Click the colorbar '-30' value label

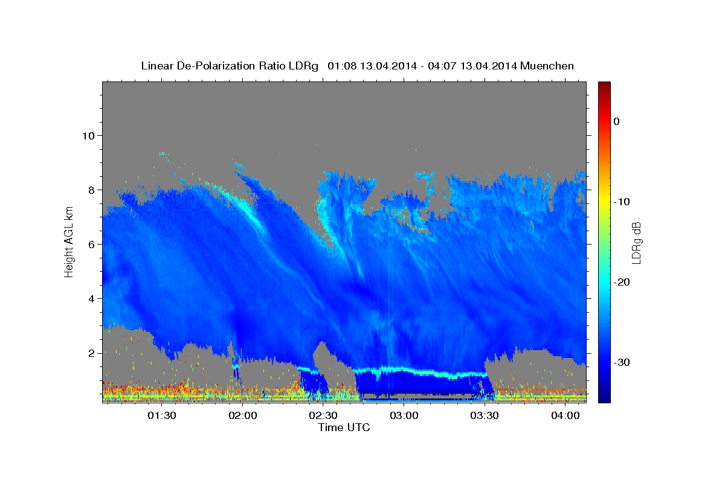622,362
